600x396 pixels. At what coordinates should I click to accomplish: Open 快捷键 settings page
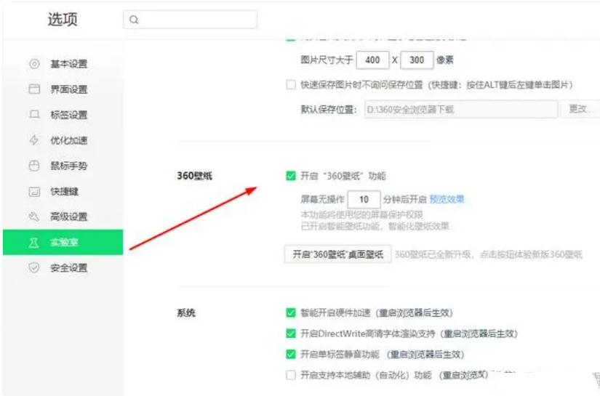pos(63,191)
